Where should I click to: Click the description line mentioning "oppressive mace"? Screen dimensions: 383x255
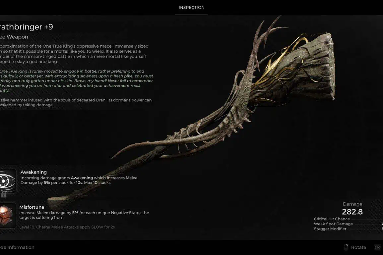[74, 46]
